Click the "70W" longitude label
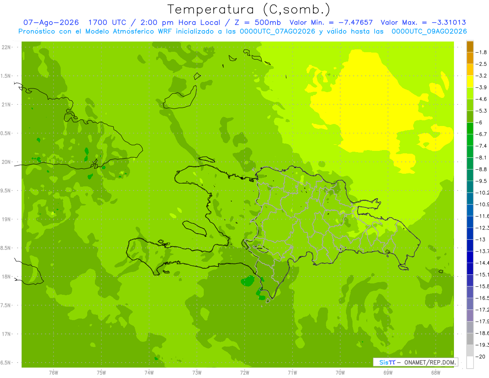The height and width of the screenshot is (378, 489). point(340,372)
